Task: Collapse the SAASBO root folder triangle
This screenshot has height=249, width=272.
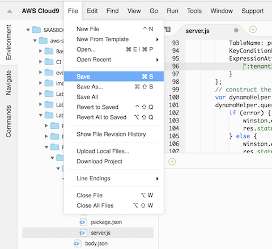Action: point(28,30)
